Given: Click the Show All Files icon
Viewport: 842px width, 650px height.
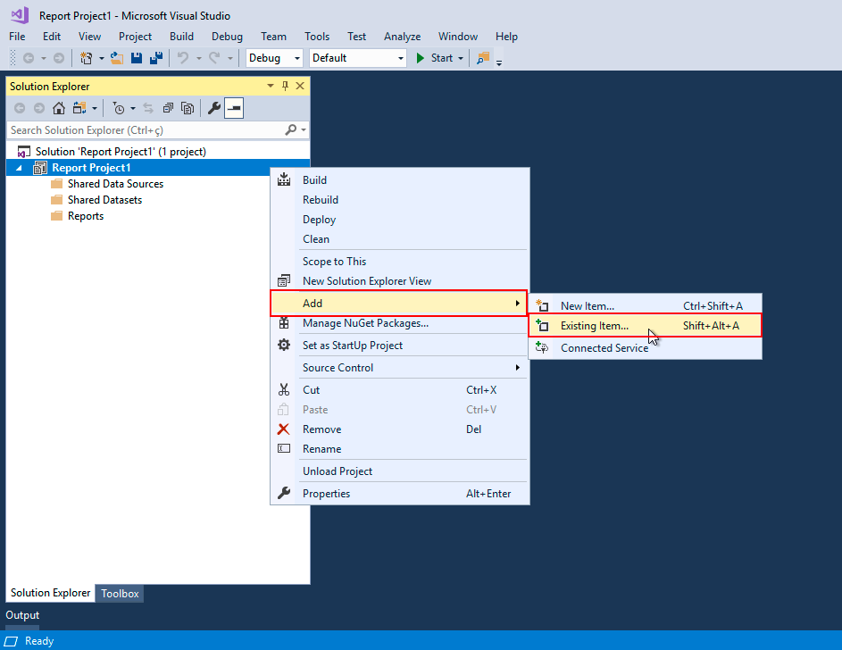Looking at the screenshot, I should coord(188,108).
